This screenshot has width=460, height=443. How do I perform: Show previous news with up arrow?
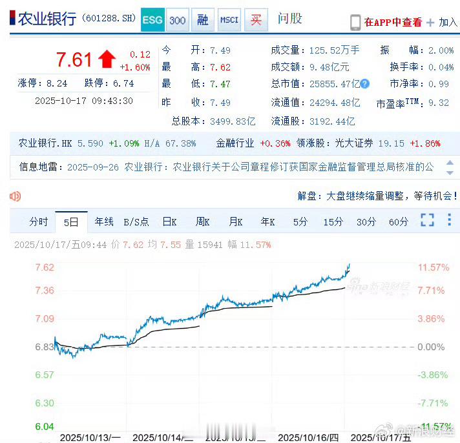450,163
